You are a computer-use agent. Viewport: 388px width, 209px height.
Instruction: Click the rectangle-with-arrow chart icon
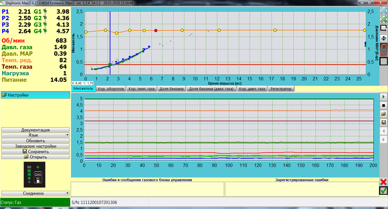coord(384,28)
